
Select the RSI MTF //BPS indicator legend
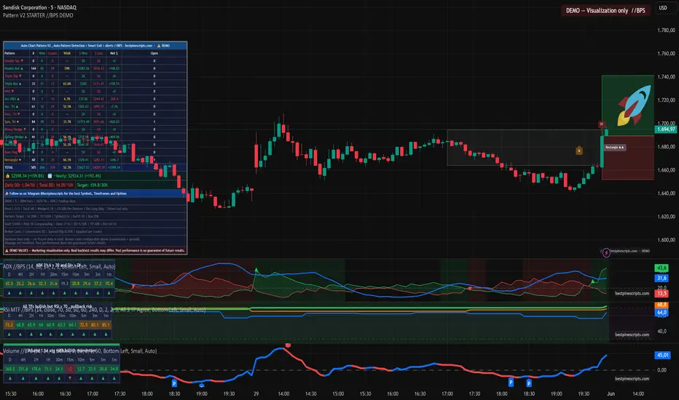[104, 310]
